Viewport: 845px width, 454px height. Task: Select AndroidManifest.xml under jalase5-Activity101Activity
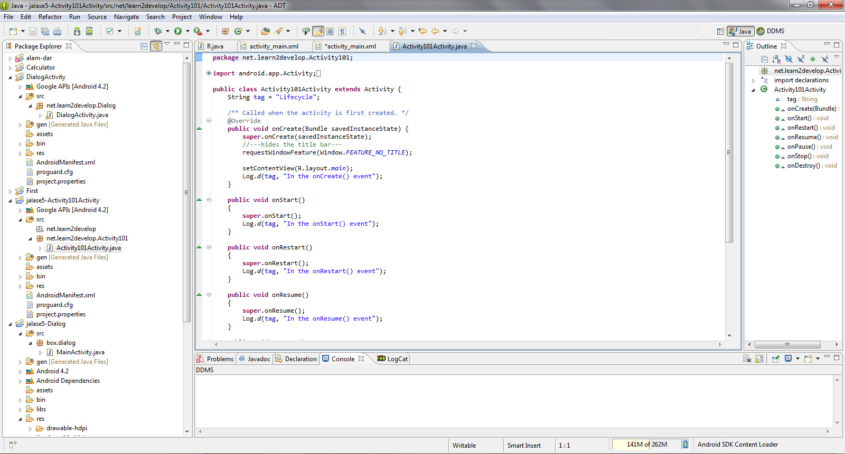(x=65, y=295)
